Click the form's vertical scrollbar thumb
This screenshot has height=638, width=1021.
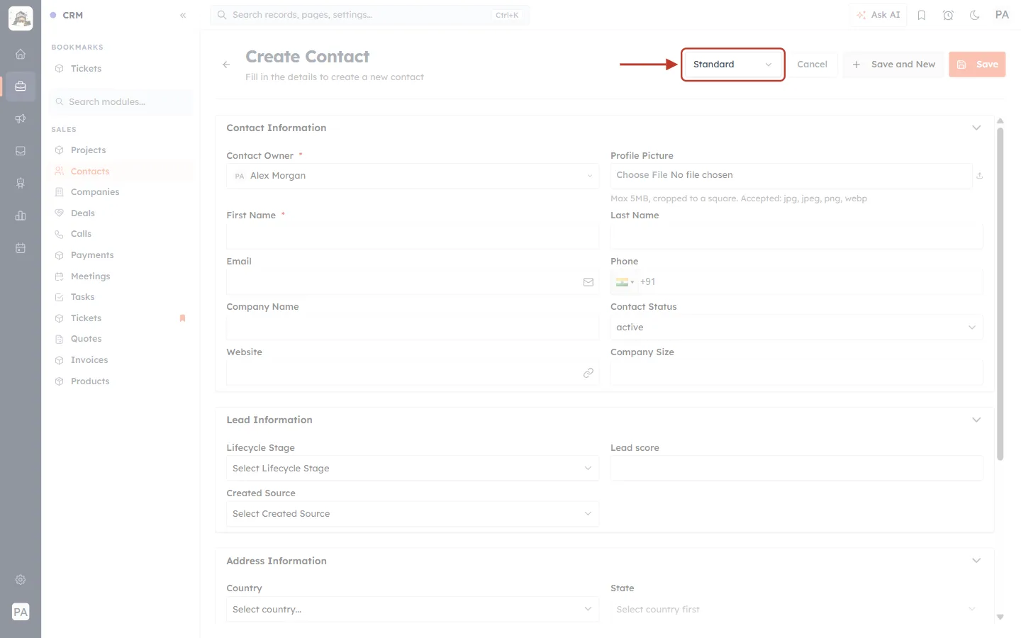pyautogui.click(x=1000, y=293)
